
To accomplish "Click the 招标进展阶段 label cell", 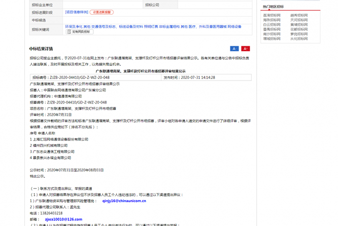I will tap(46, 13).
